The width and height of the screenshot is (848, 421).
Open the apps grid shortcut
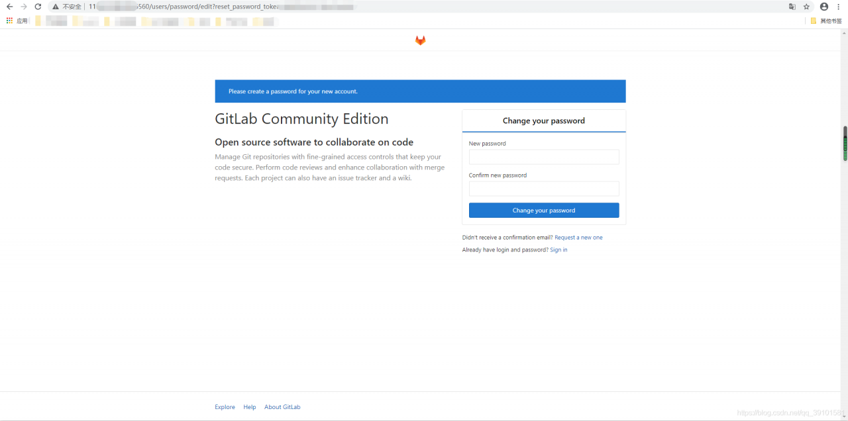point(9,21)
